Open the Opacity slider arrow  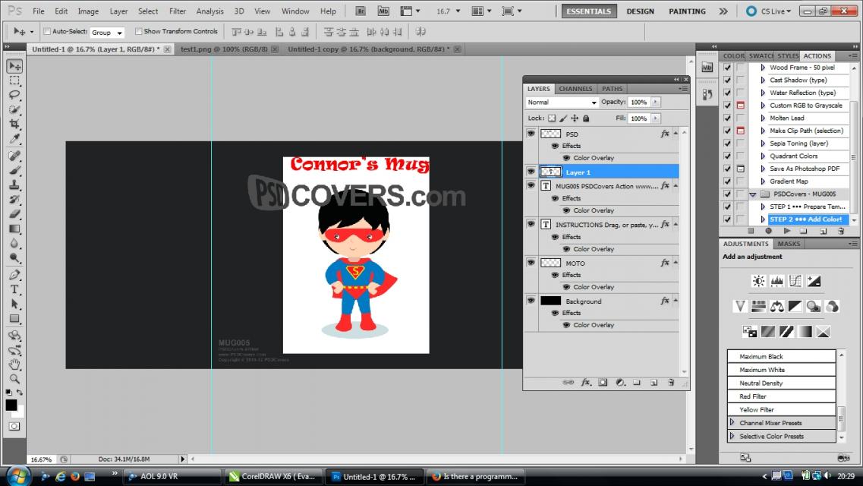(655, 102)
